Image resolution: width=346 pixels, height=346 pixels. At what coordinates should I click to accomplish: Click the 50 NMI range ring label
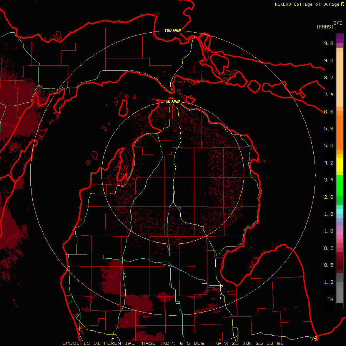pos(173,101)
